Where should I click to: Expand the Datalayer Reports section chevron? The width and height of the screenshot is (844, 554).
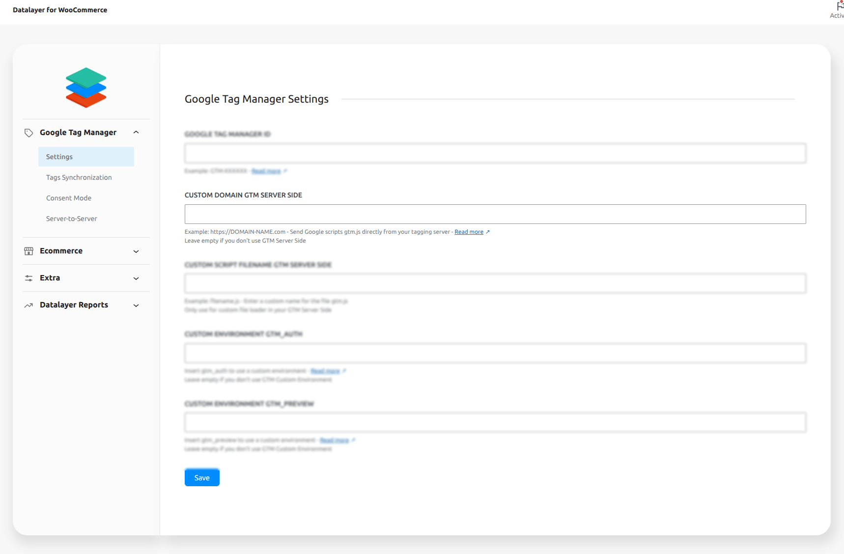click(x=136, y=305)
